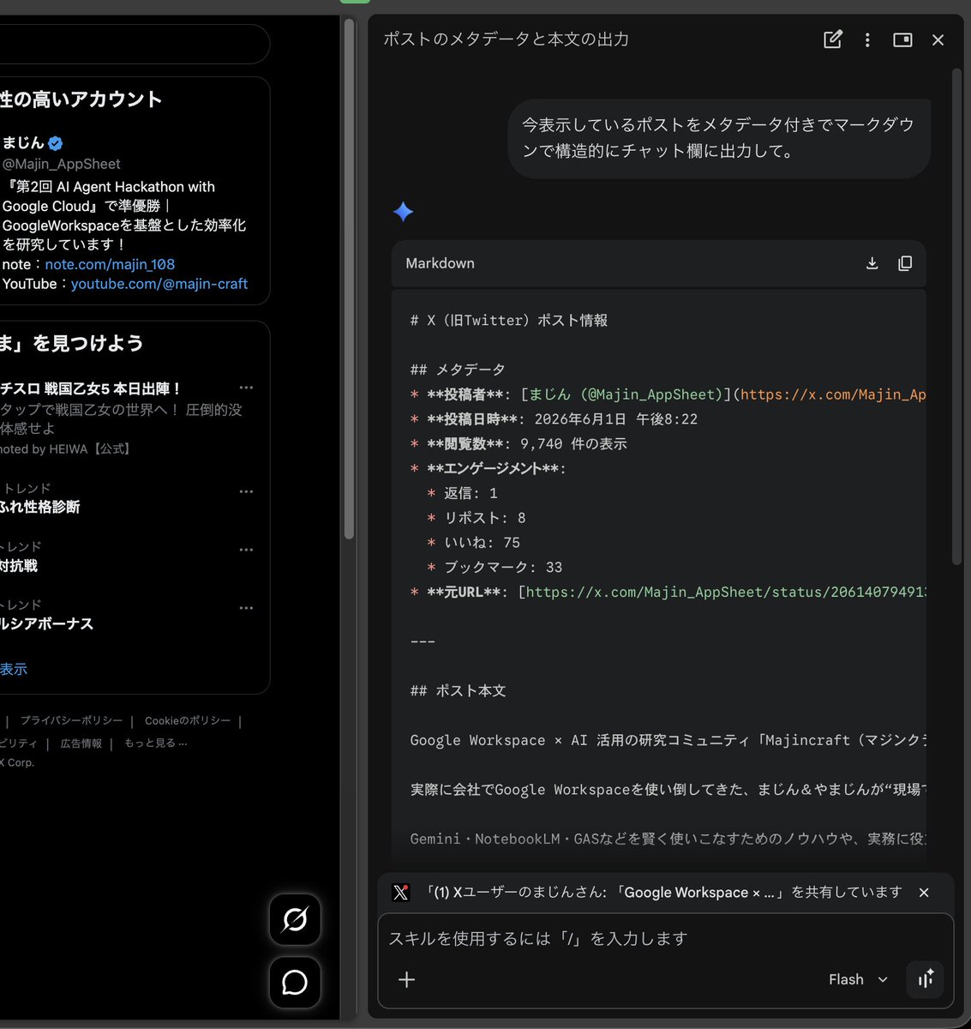Screen dimensions: 971x1029
Task: Click the ## メタデータ heading
Action: pos(458,370)
